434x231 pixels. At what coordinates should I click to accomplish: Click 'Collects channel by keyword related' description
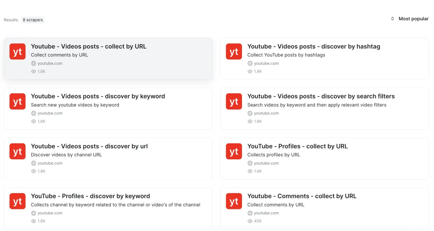pyautogui.click(x=116, y=205)
